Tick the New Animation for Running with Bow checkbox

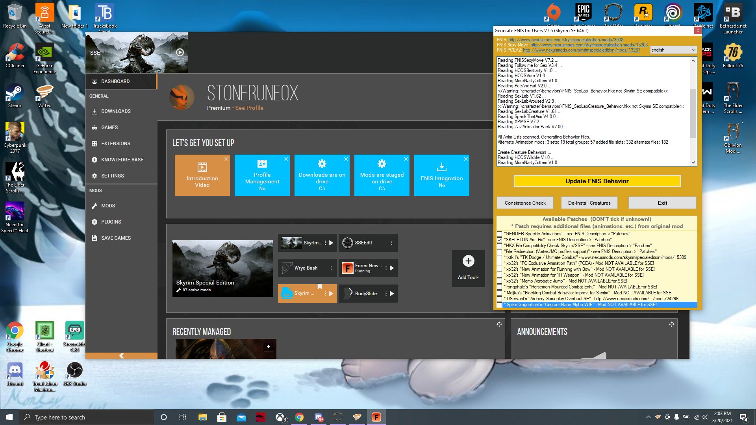499,269
